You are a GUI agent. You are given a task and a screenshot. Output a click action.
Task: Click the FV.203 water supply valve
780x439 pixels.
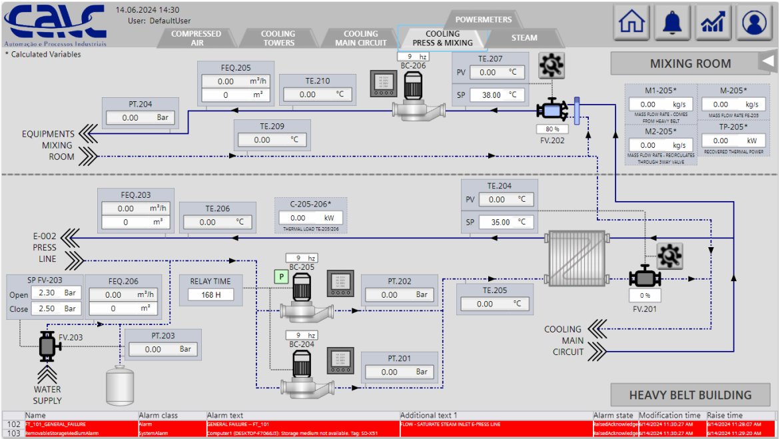pyautogui.click(x=47, y=344)
